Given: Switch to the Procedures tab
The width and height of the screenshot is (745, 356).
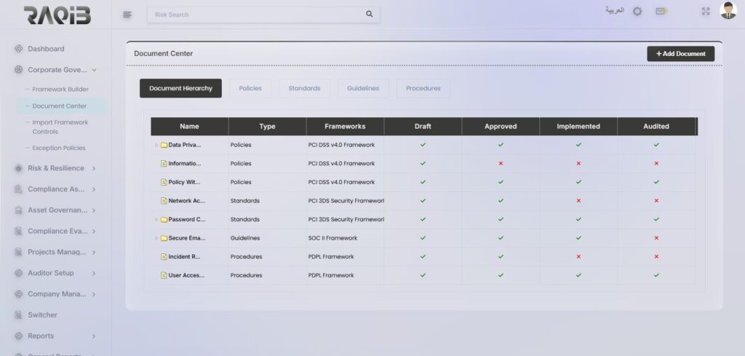Looking at the screenshot, I should [423, 88].
